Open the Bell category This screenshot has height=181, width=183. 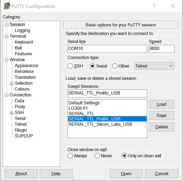18,48
